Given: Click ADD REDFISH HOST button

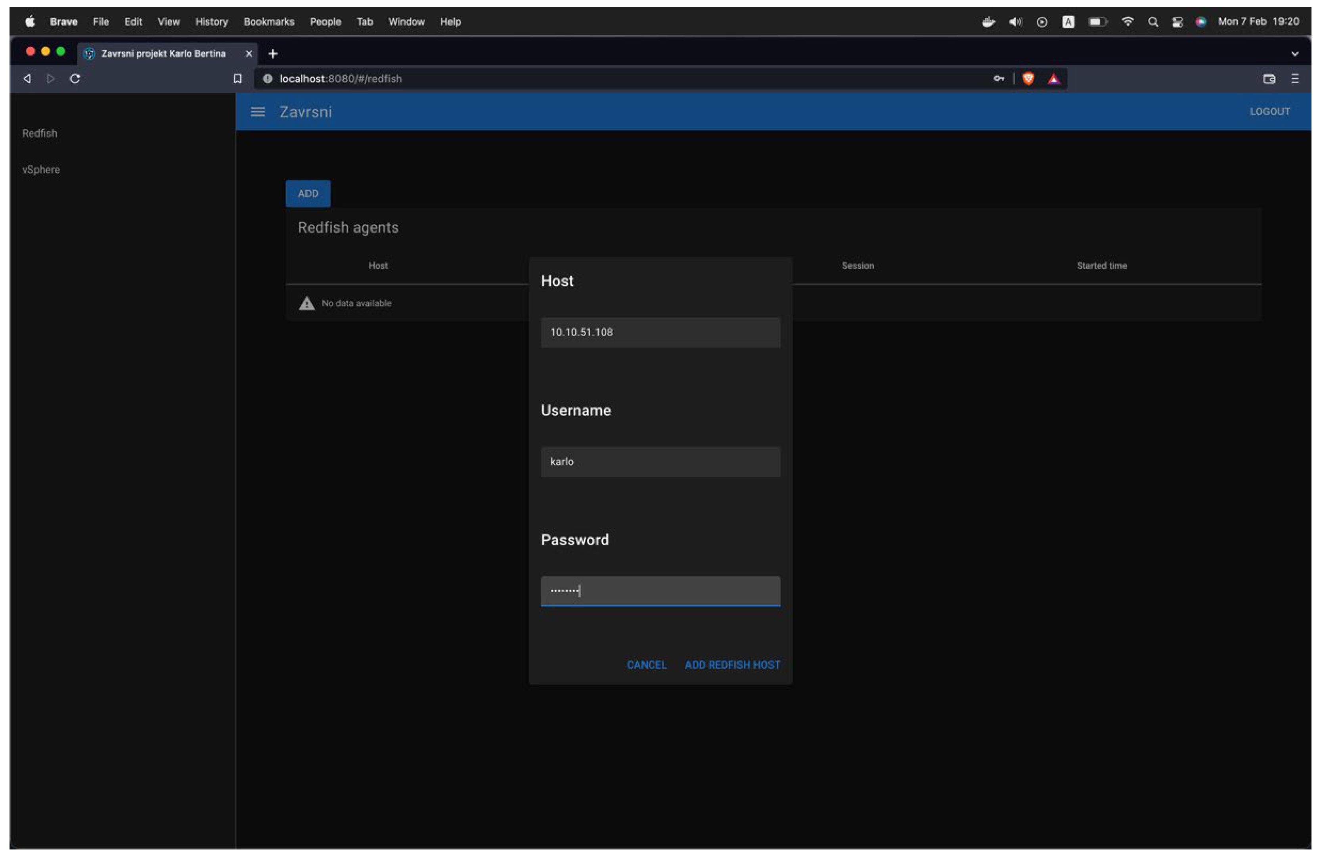Looking at the screenshot, I should pos(732,665).
